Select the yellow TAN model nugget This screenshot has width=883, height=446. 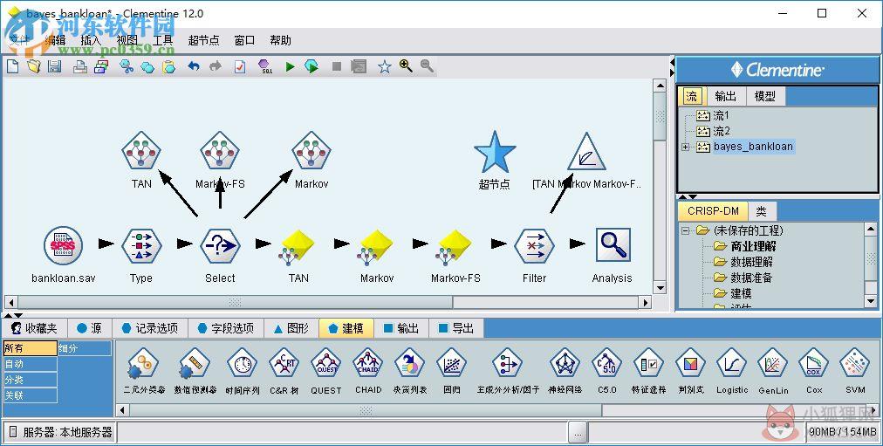point(298,247)
